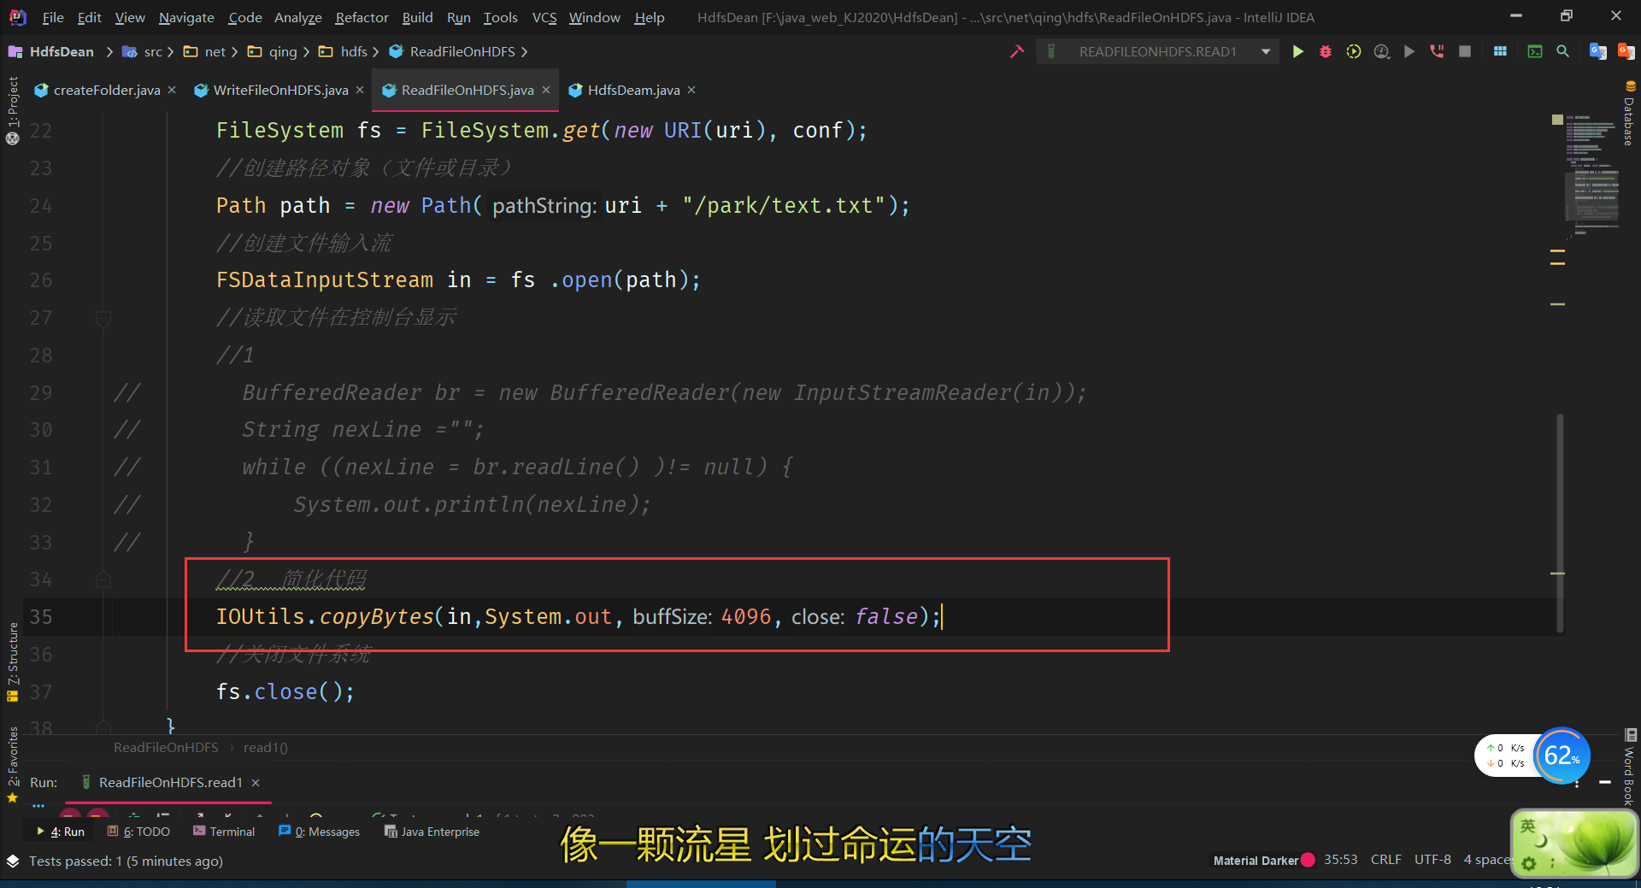Click src folder in navigation bar
The height and width of the screenshot is (888, 1641).
(144, 51)
